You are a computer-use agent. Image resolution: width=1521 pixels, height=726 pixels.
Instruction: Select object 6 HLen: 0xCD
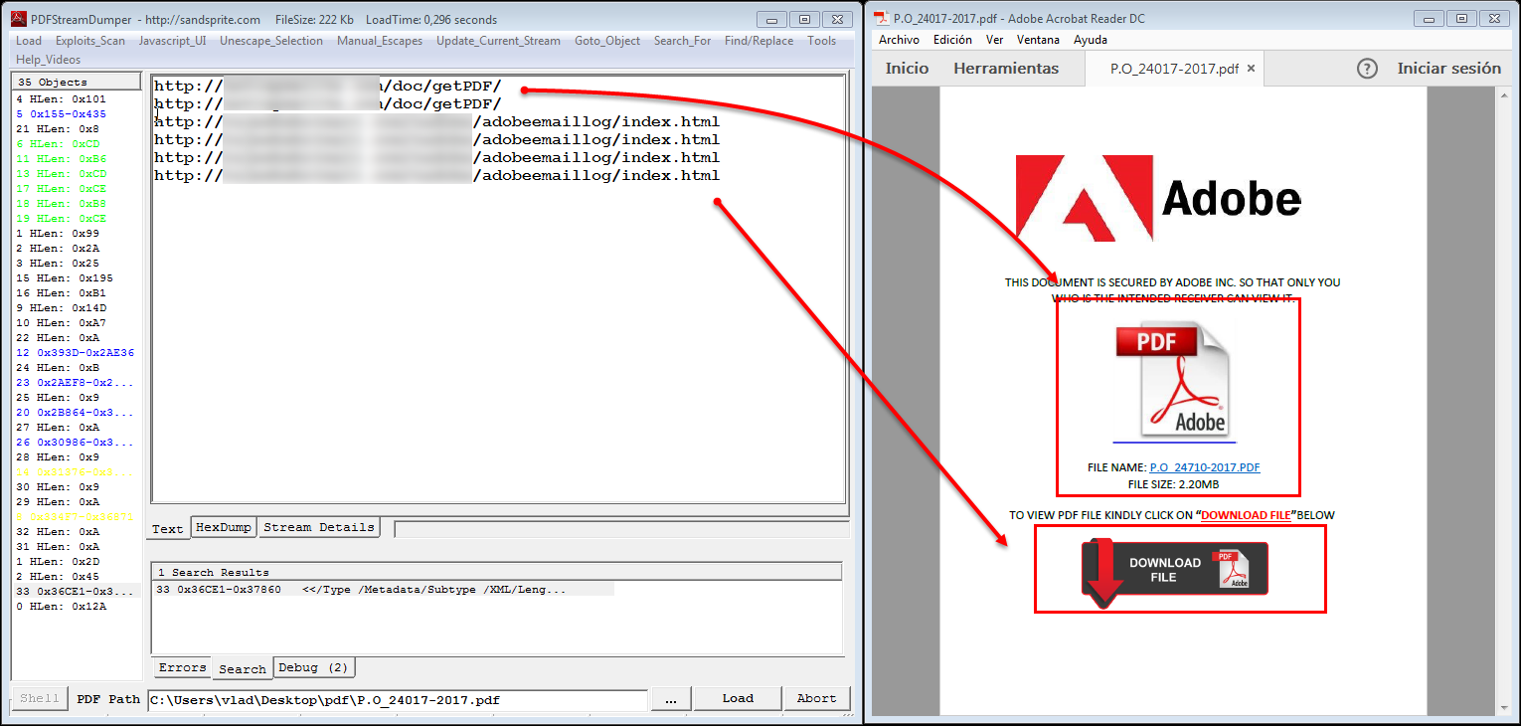coord(58,144)
